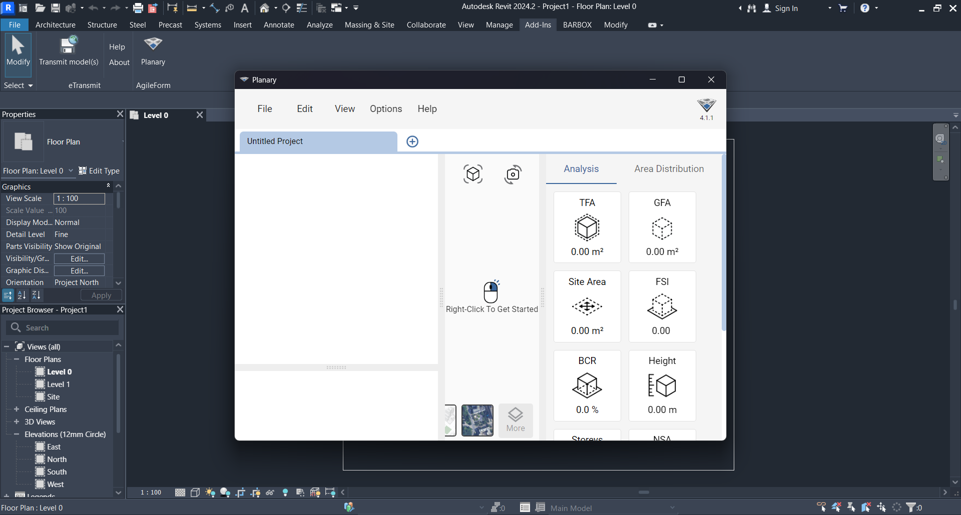Toggle Reveal Constraints icon in view bar

[330, 492]
